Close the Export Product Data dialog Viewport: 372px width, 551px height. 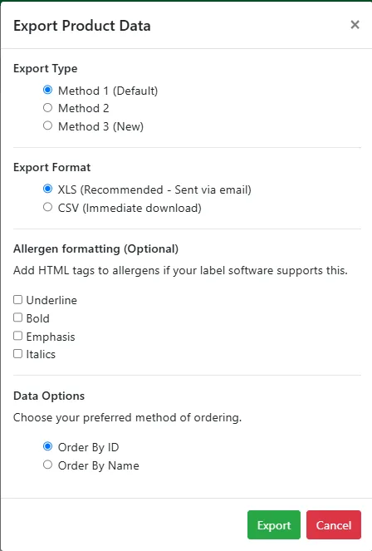click(355, 25)
